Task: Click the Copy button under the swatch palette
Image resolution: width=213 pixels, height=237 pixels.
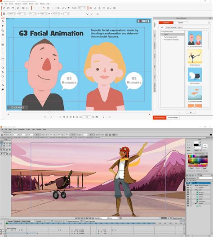Action: [x=191, y=168]
